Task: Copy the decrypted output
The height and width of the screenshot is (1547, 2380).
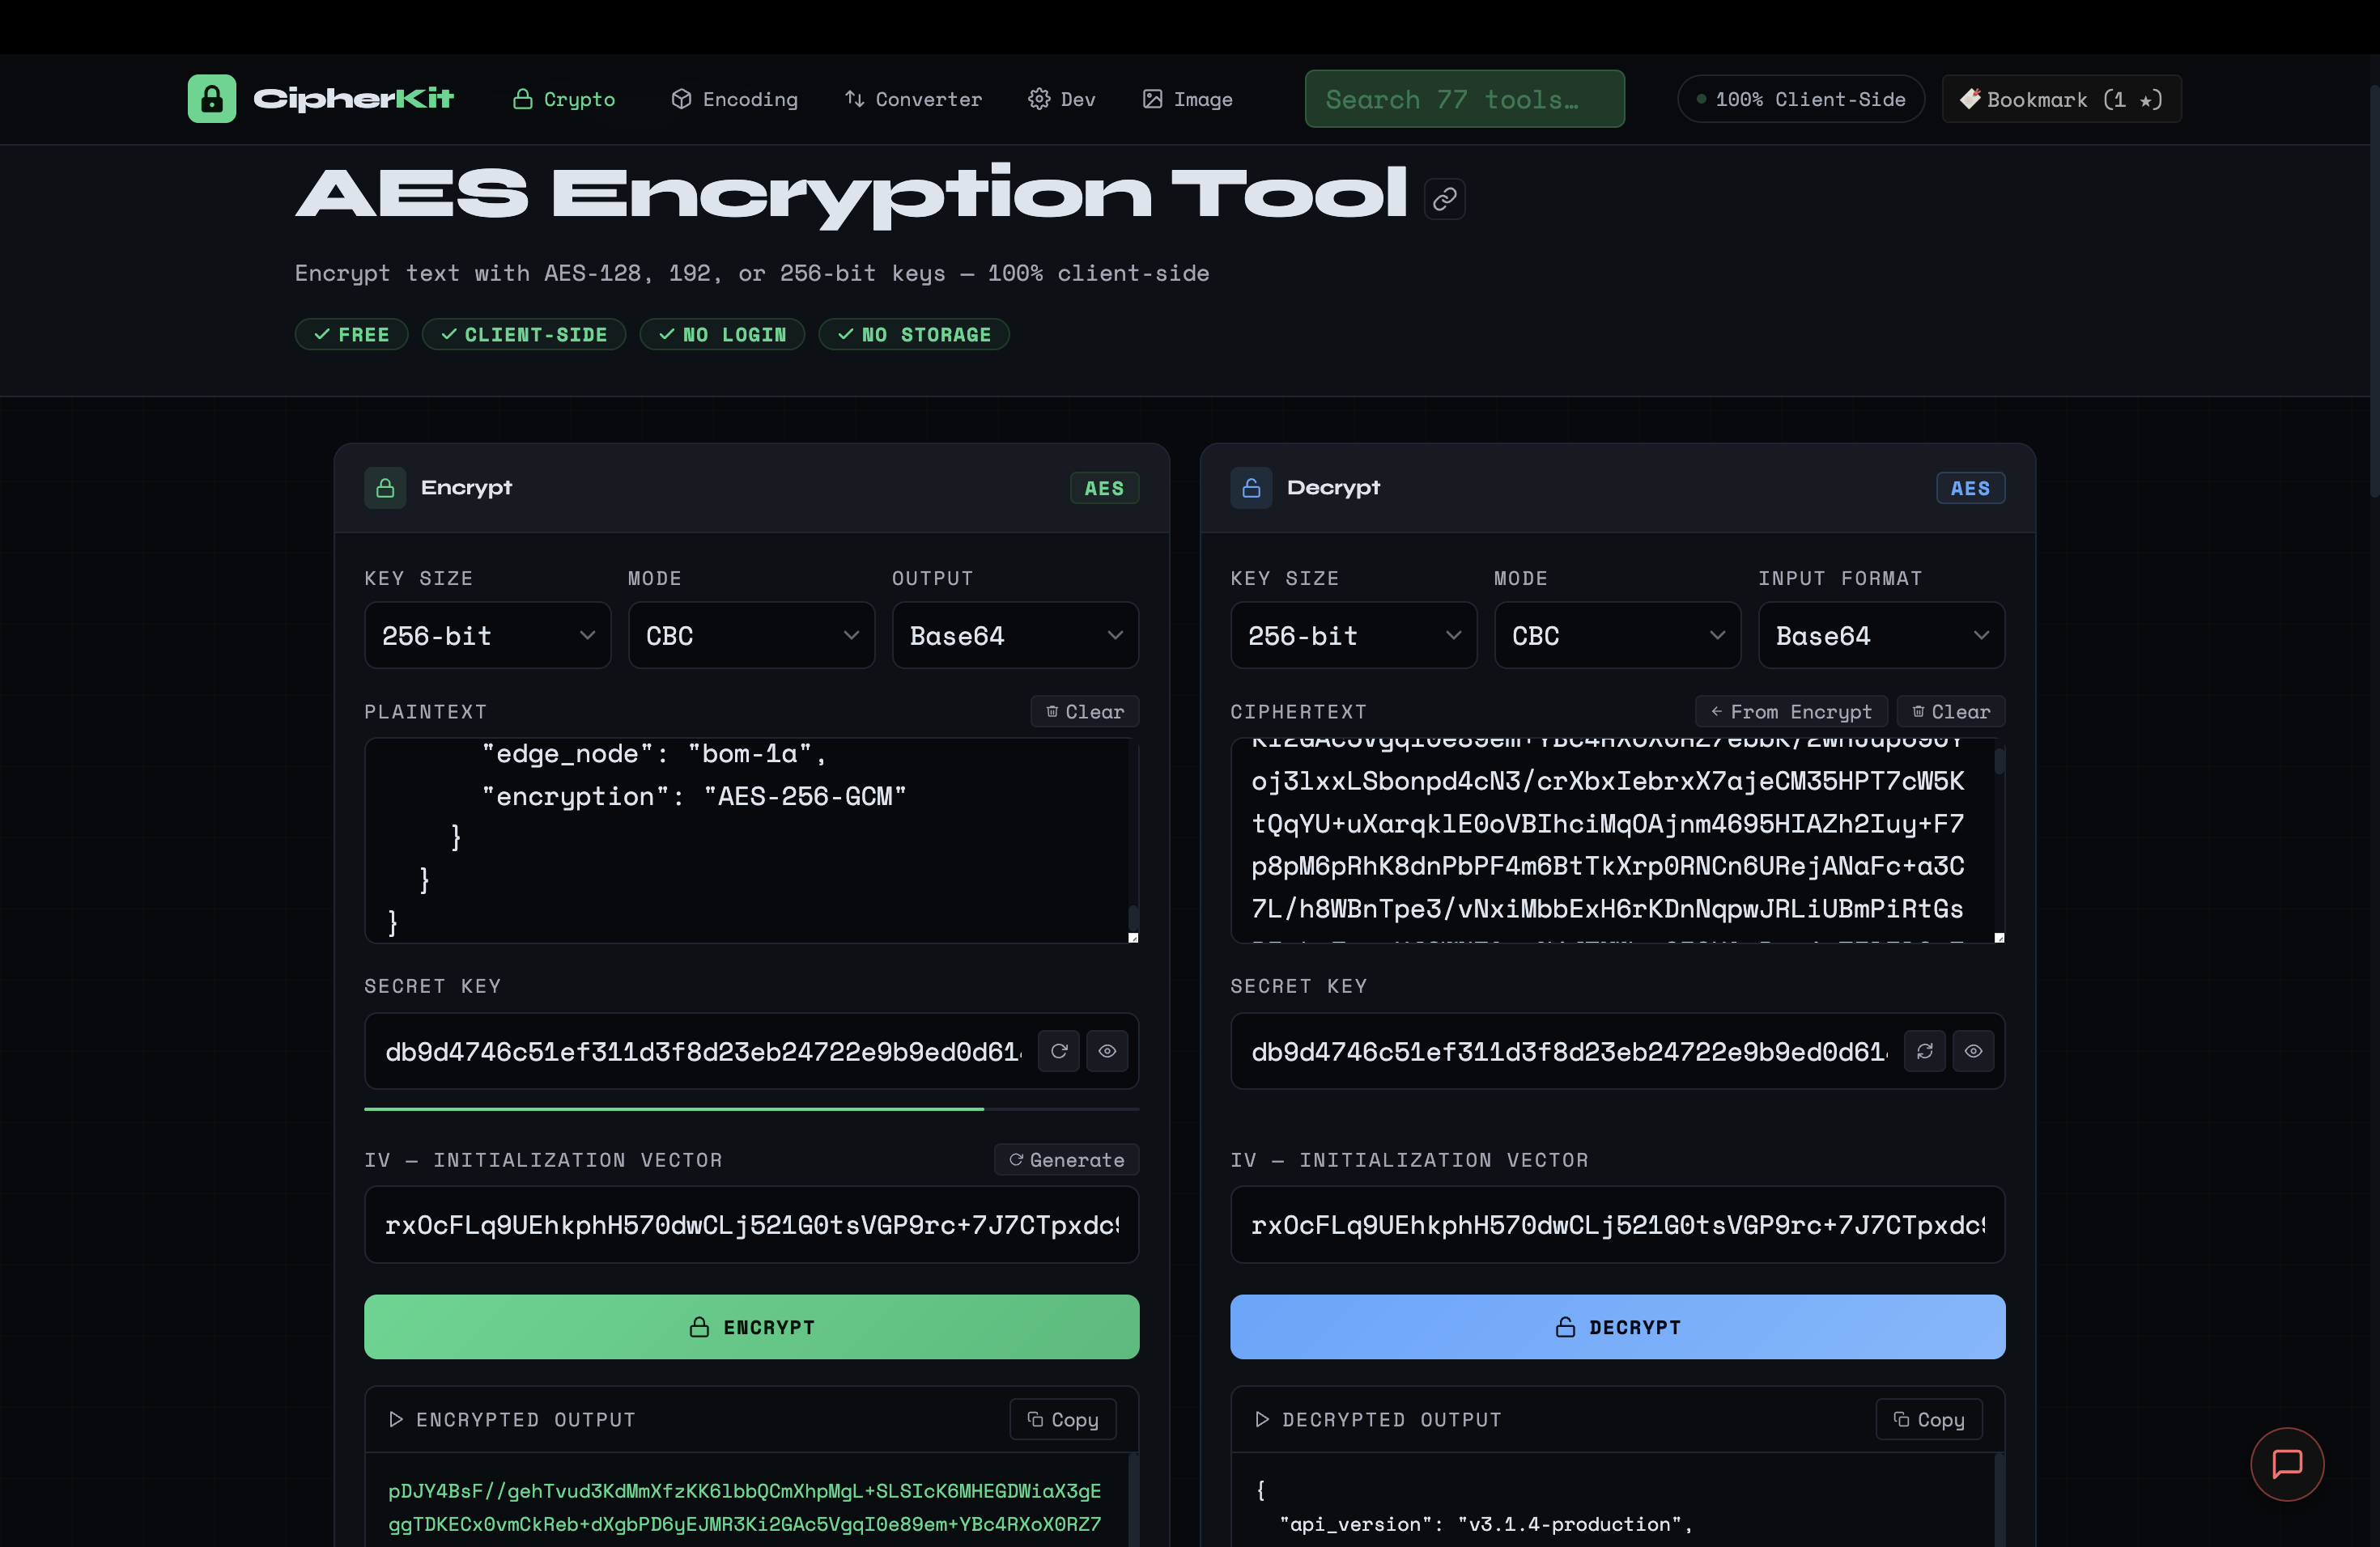Action: point(1928,1419)
